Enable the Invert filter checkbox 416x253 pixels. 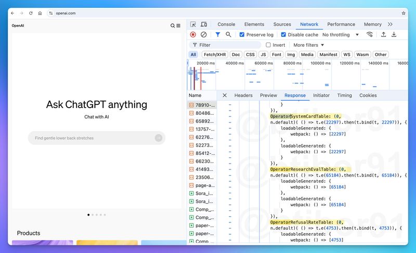coord(268,45)
